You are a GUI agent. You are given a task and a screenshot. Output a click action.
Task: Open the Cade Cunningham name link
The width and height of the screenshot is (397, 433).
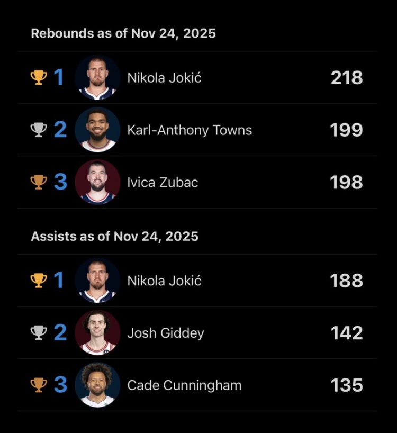[x=184, y=385]
